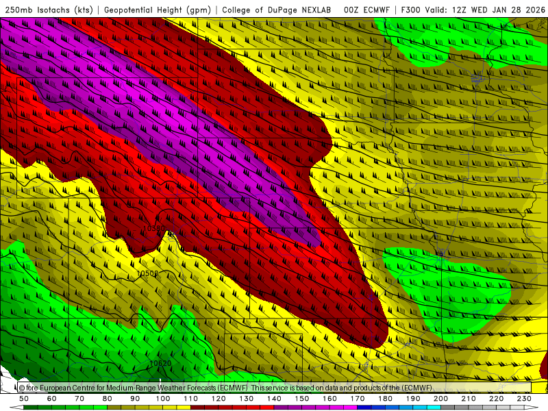Click the 140 value on color scale
This screenshot has width=548, height=411.
point(275,399)
